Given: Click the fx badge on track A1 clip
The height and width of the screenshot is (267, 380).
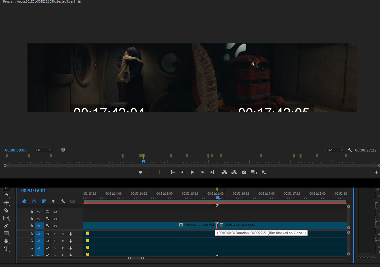Looking at the screenshot, I should [88, 233].
